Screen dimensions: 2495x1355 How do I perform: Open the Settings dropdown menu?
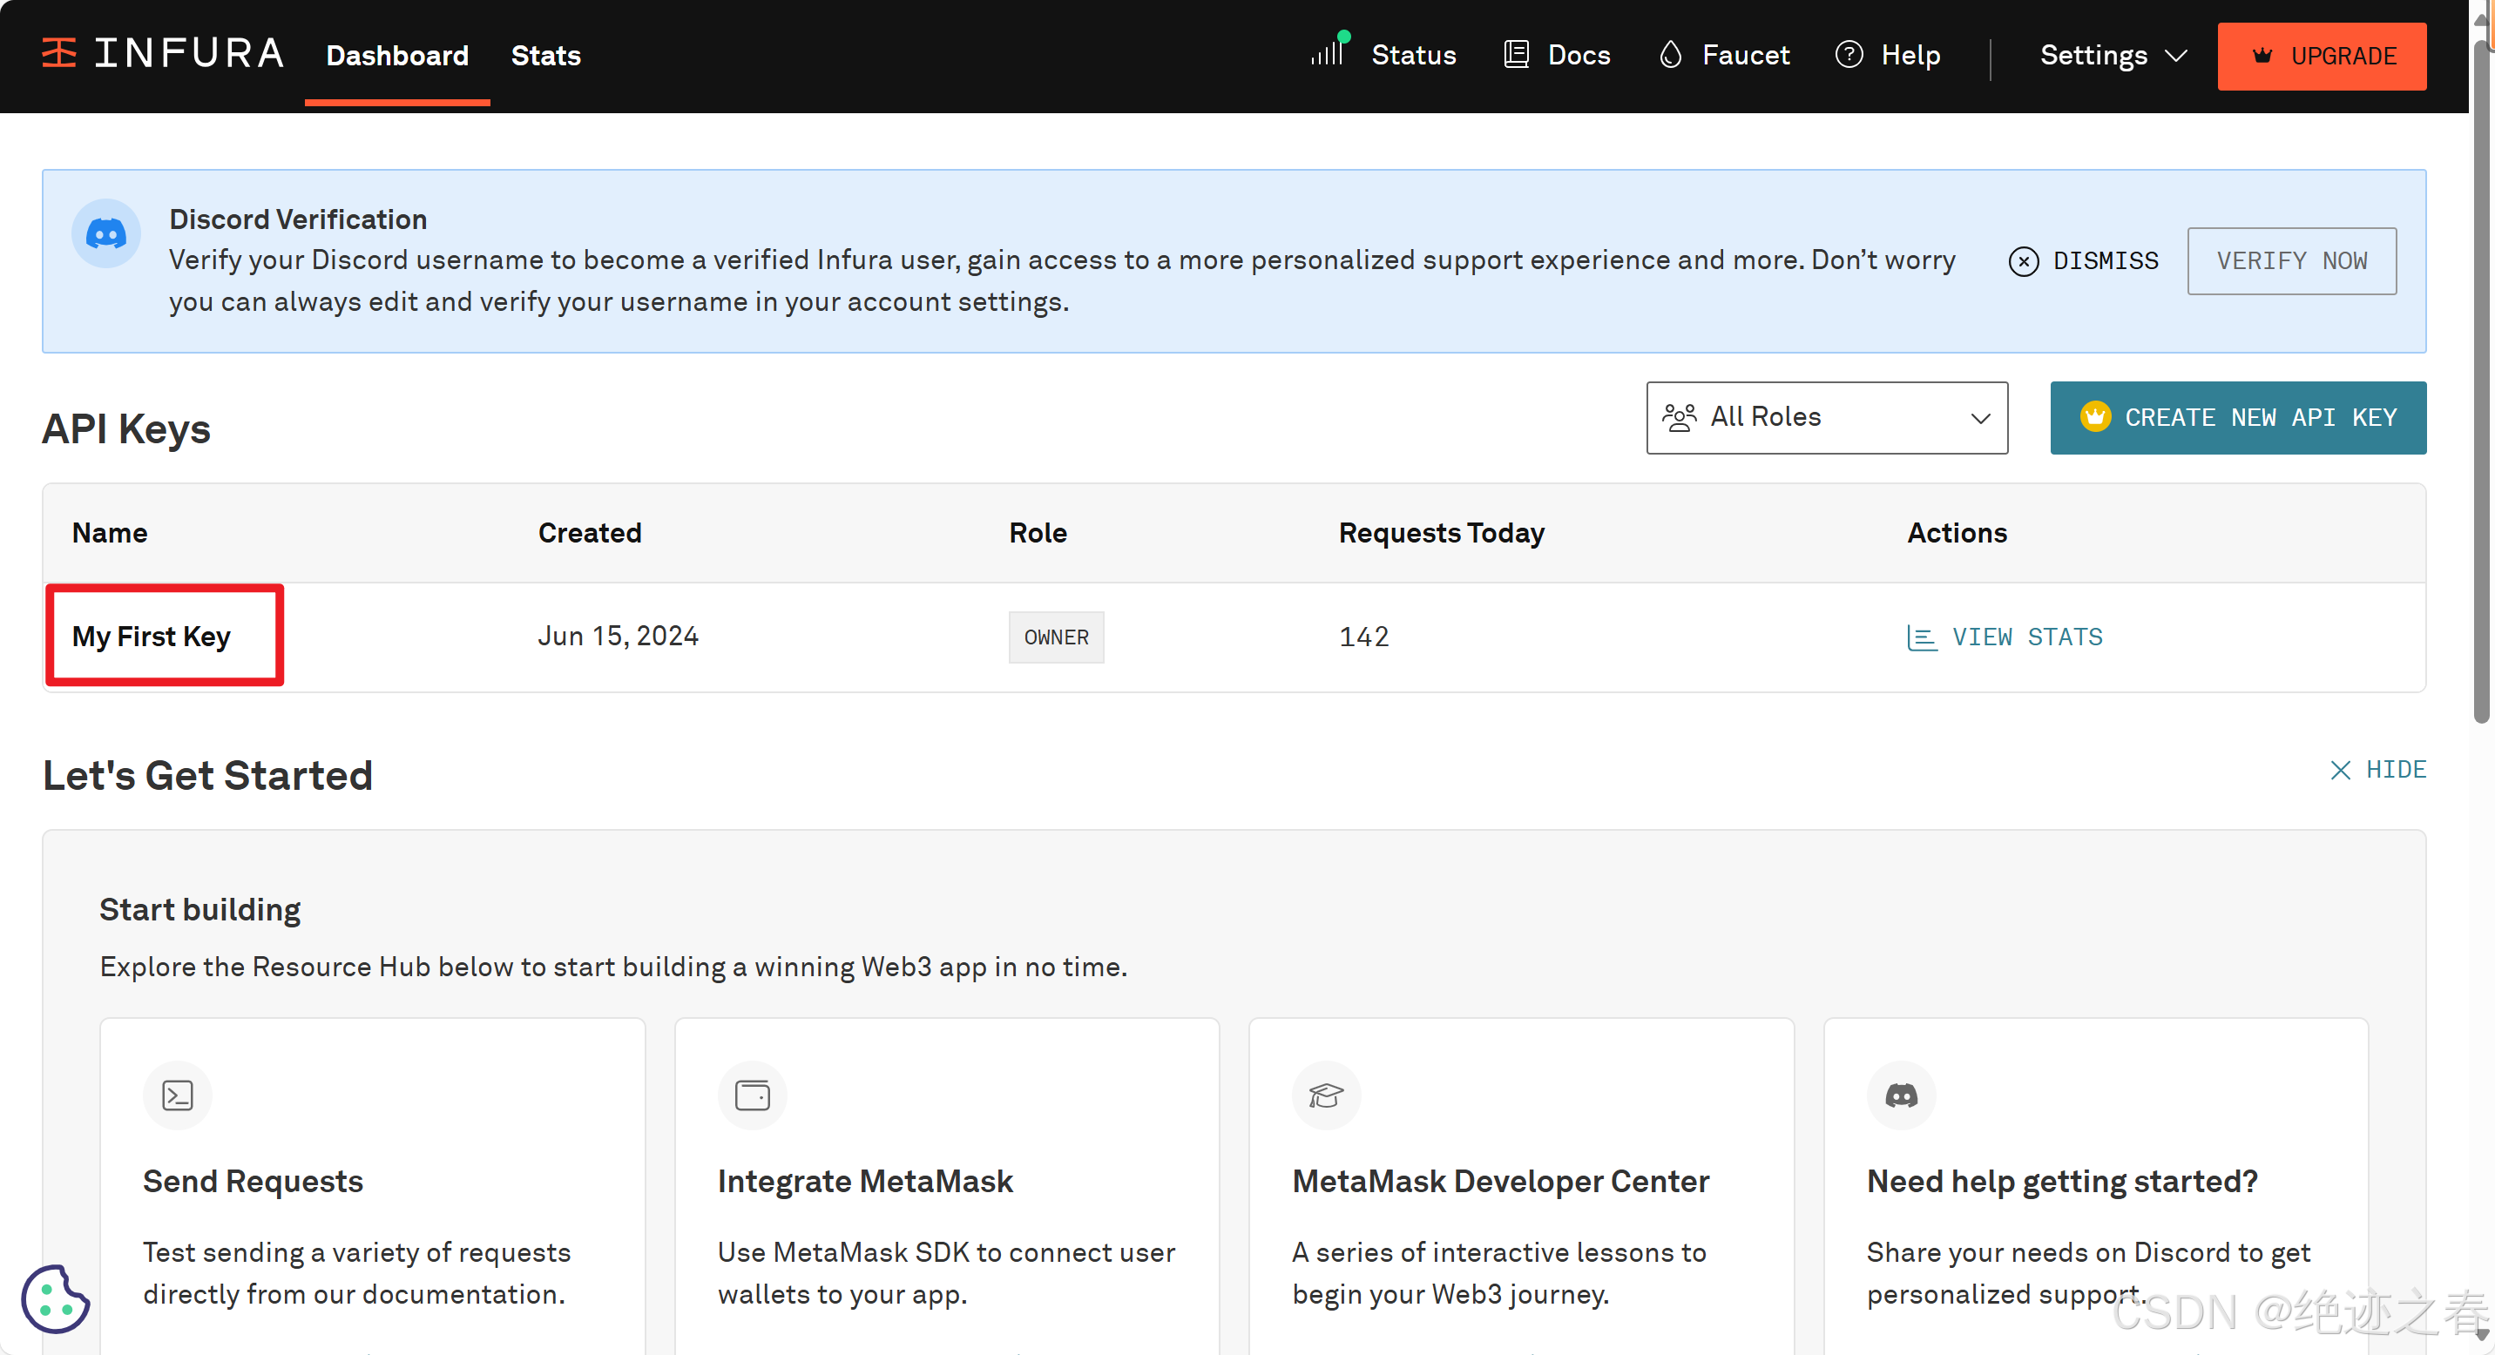2113,55
